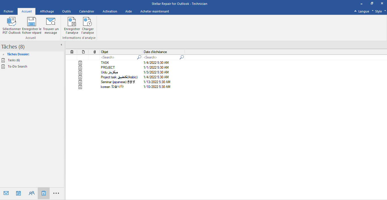Viewport: 387px width, 200px height.
Task: Collapse the Tâches Dossier tree node
Action: [x=3, y=54]
